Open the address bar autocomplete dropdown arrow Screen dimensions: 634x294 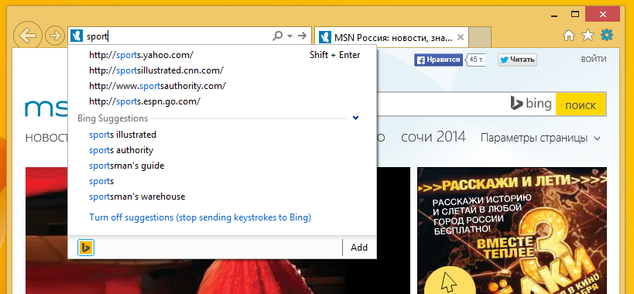(x=290, y=36)
